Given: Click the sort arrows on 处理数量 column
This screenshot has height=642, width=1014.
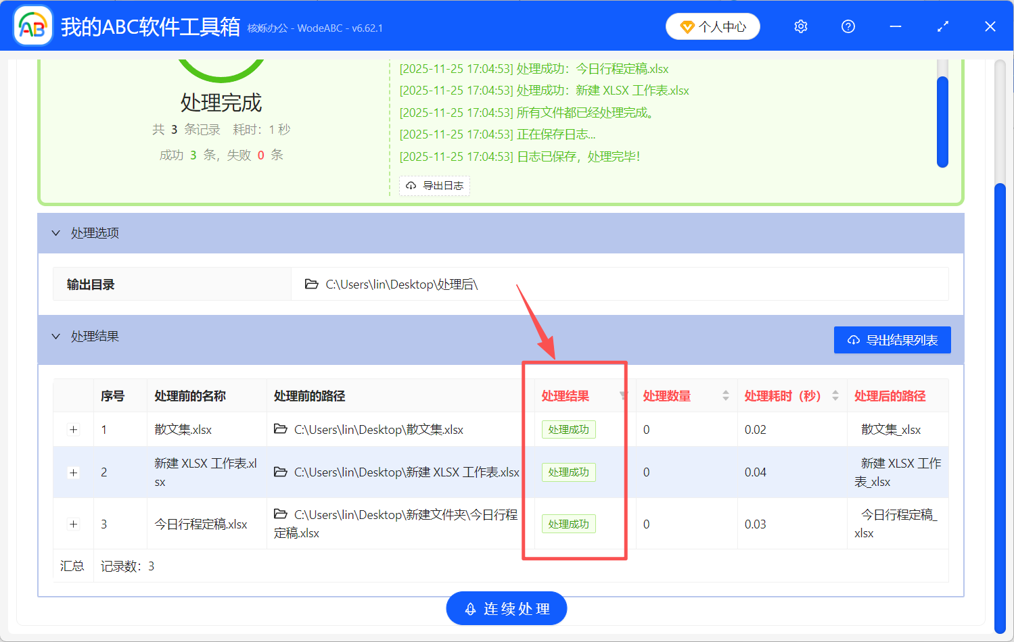Looking at the screenshot, I should (x=724, y=395).
